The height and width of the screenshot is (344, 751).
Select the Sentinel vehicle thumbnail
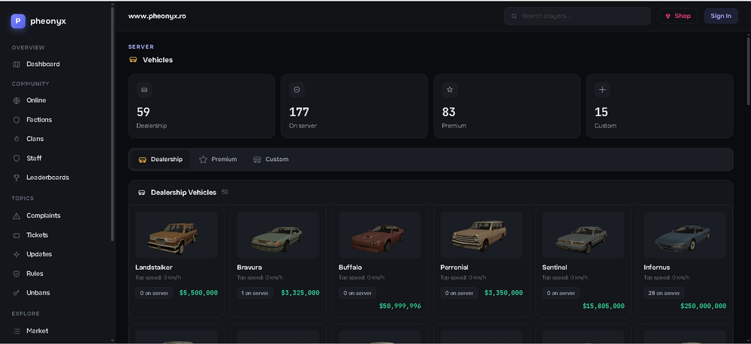tap(583, 235)
